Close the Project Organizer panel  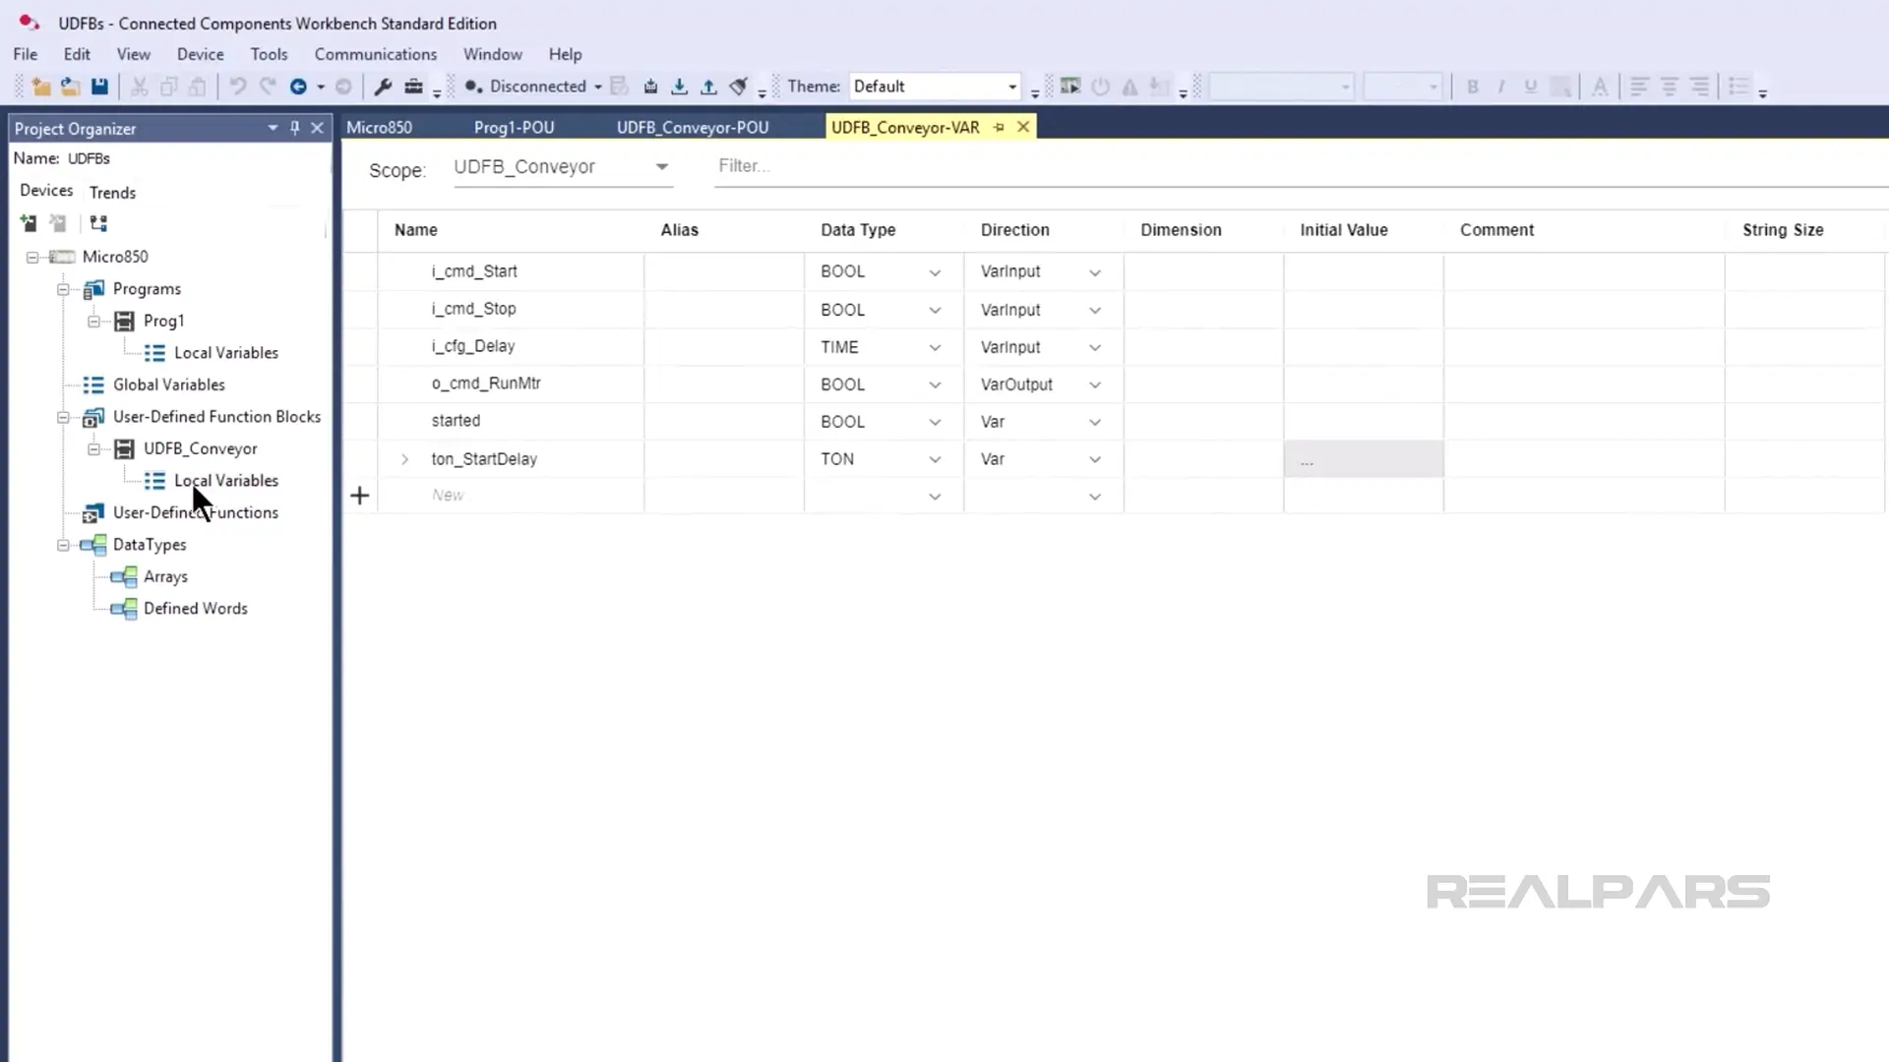[x=317, y=128]
